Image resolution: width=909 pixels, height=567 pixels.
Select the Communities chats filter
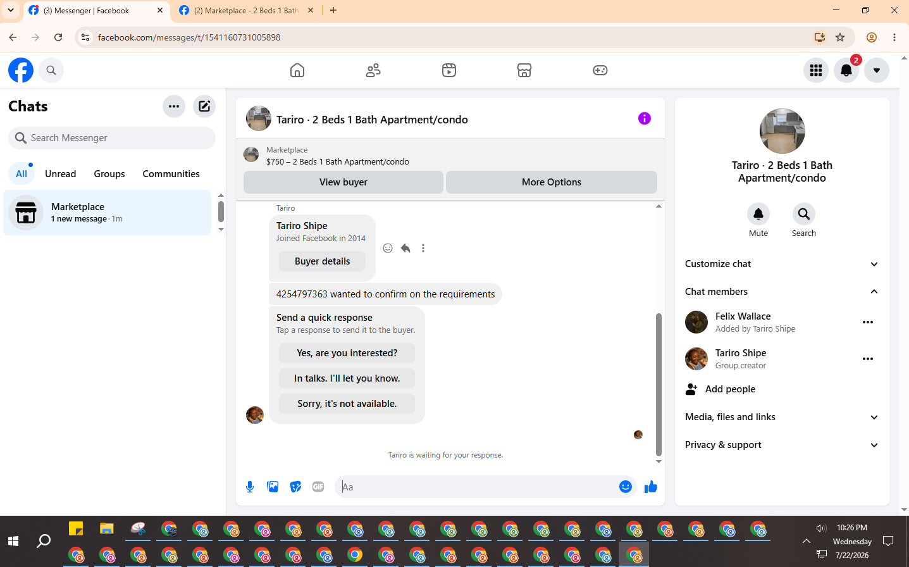pyautogui.click(x=171, y=174)
